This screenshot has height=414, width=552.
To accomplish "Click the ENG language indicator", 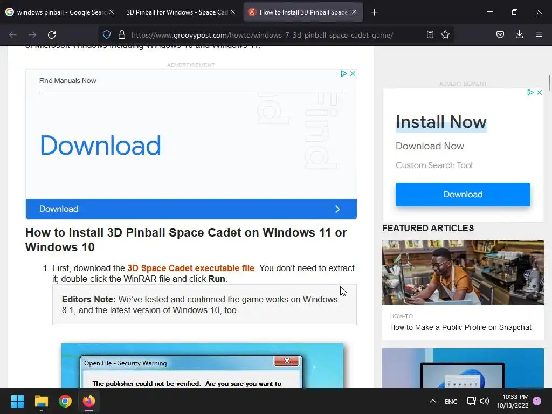I will (x=451, y=402).
